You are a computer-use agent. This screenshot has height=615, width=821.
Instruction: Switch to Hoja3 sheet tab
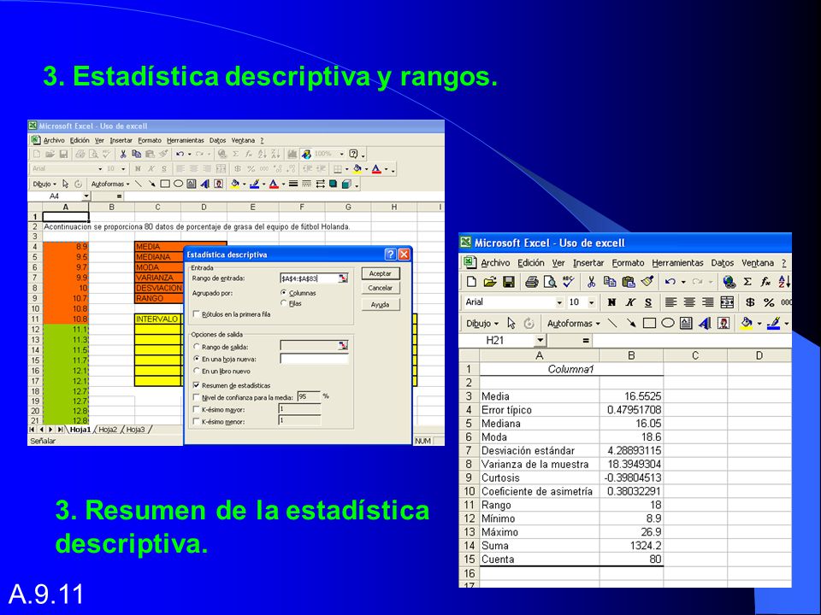135,430
